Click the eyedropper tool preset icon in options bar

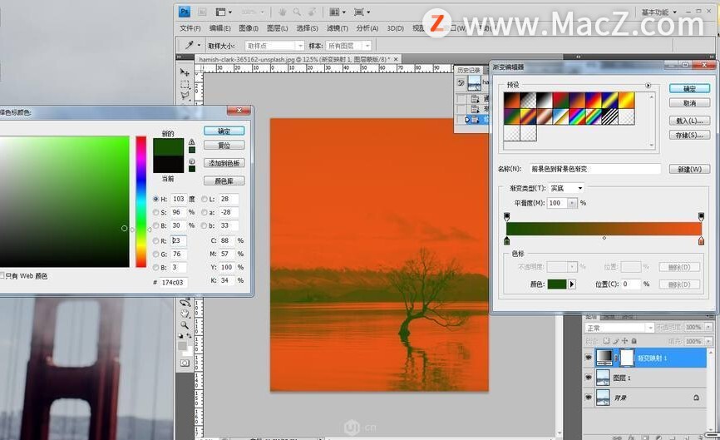pos(189,45)
